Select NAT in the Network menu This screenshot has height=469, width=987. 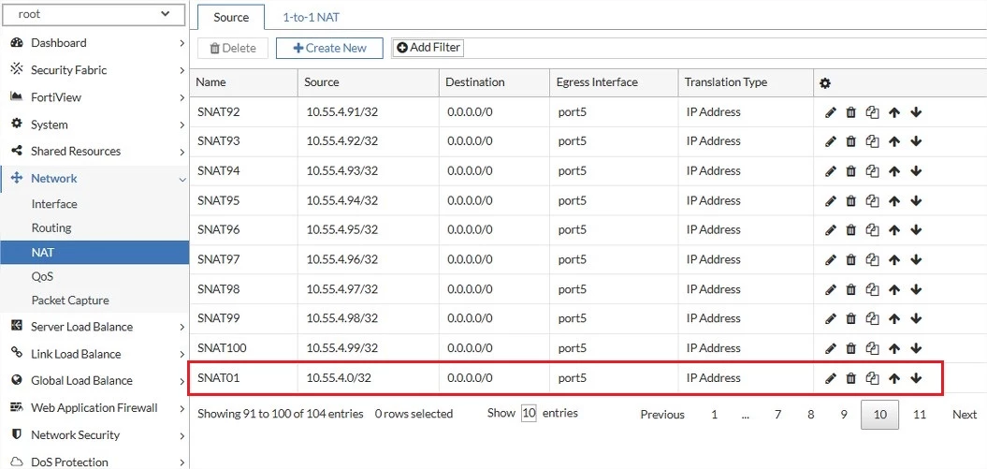point(94,253)
